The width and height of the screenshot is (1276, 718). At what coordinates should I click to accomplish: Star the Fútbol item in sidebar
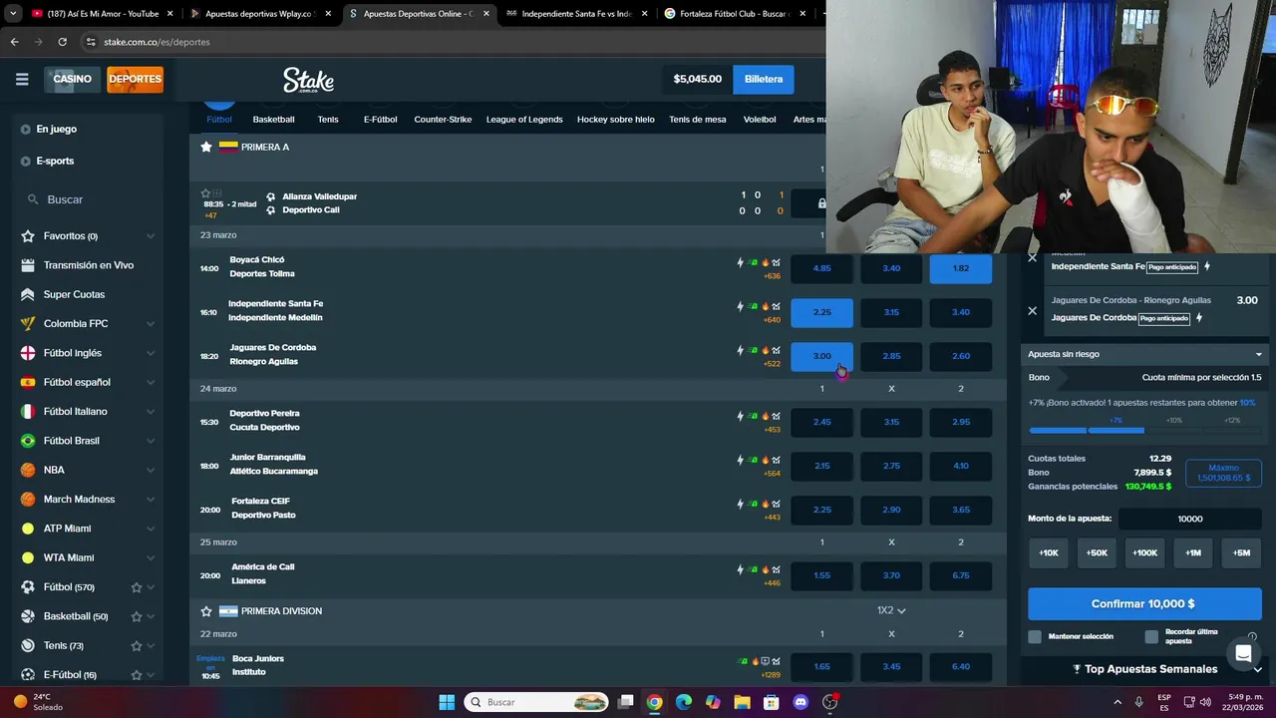tap(137, 587)
